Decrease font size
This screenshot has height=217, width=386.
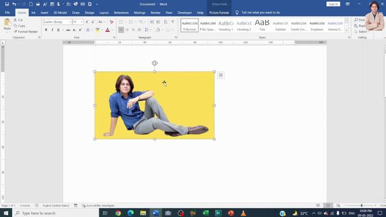pyautogui.click(x=93, y=22)
